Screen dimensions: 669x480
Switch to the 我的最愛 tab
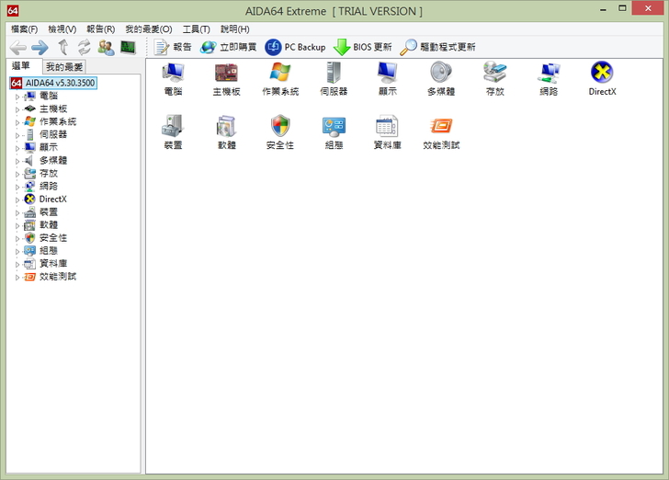64,67
